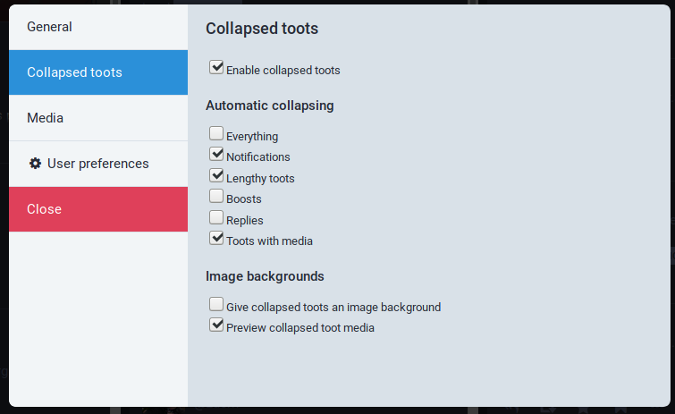Disable auto-collapsing for Notifications checkbox
This screenshot has width=675, height=414.
[x=216, y=155]
